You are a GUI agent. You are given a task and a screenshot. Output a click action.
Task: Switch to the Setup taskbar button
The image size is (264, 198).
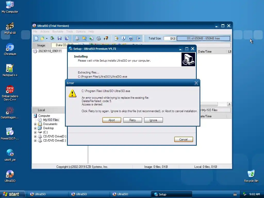point(171,194)
